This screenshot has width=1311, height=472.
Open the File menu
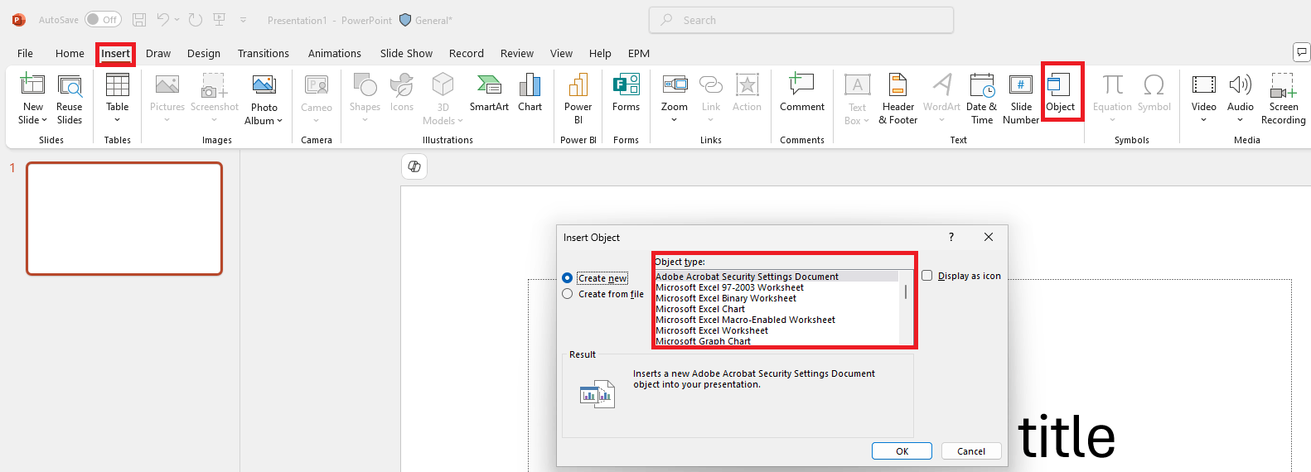click(26, 53)
